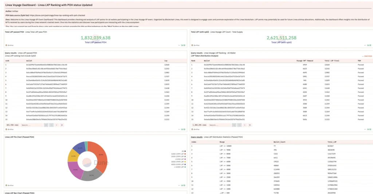
Task: Sort by 'Total_LXP' column in distribution table
Action: click(x=332, y=142)
